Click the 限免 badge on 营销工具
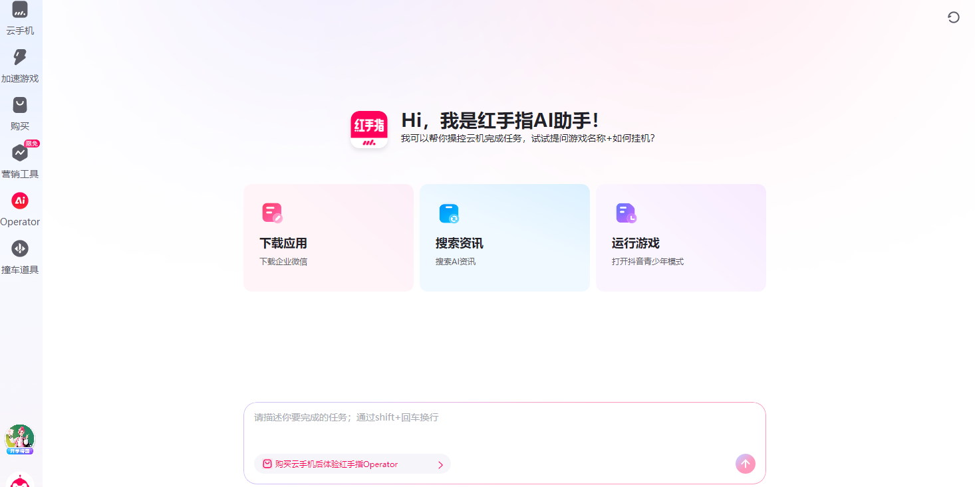The width and height of the screenshot is (975, 487). click(x=32, y=144)
